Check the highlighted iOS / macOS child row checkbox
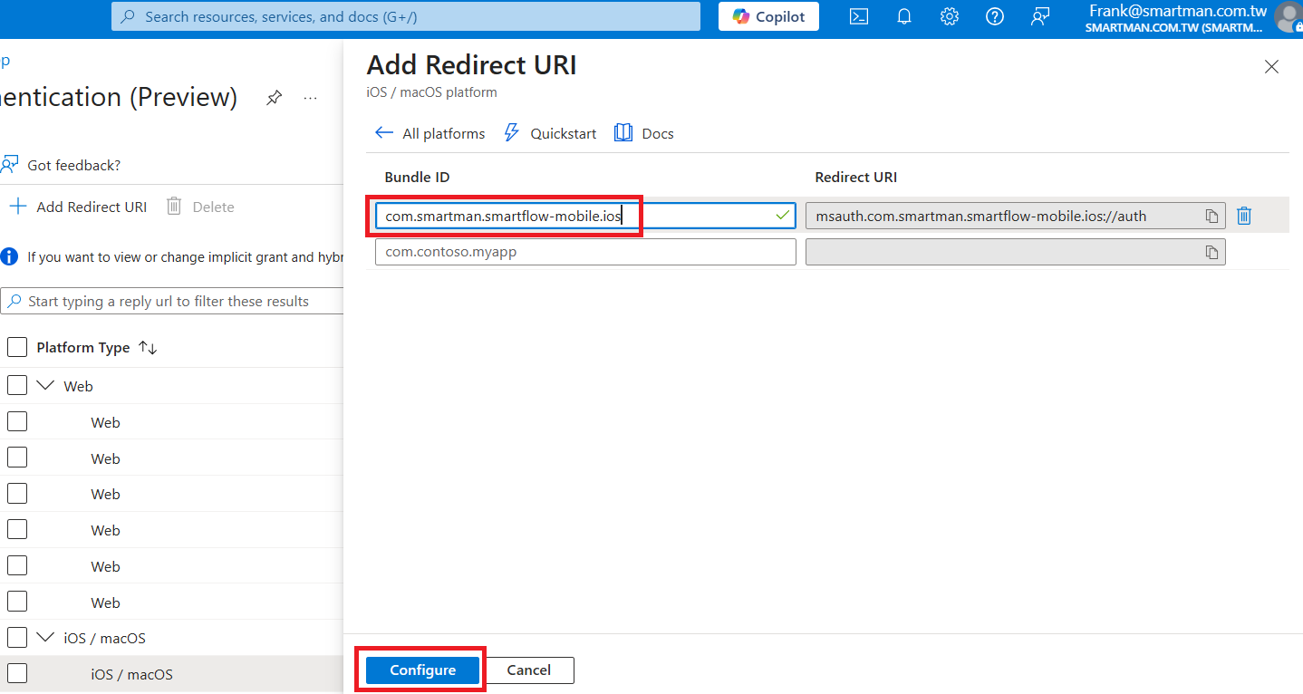The image size is (1303, 694). tap(17, 673)
